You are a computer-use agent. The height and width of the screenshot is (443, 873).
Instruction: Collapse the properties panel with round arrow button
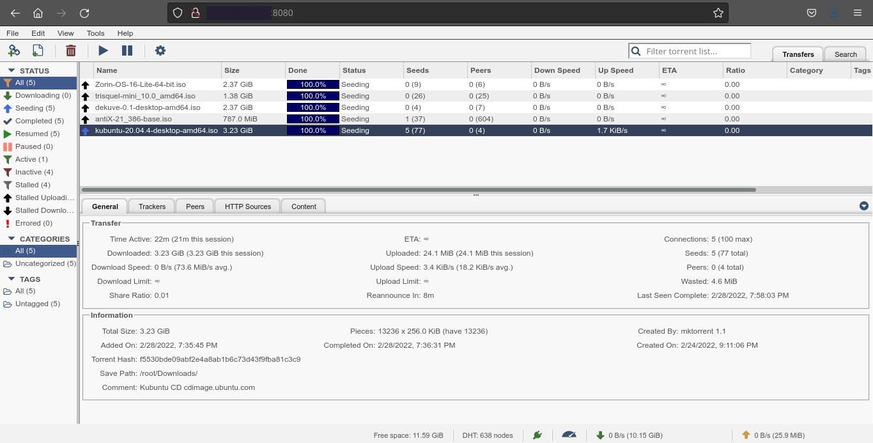coord(864,206)
